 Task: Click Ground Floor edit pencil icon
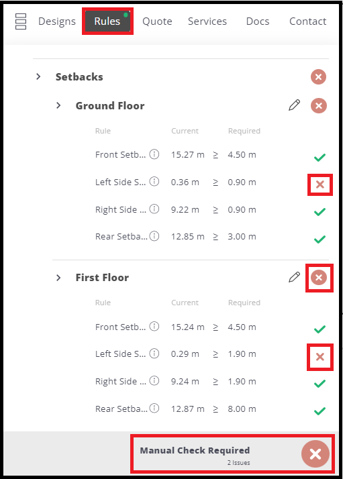point(294,105)
